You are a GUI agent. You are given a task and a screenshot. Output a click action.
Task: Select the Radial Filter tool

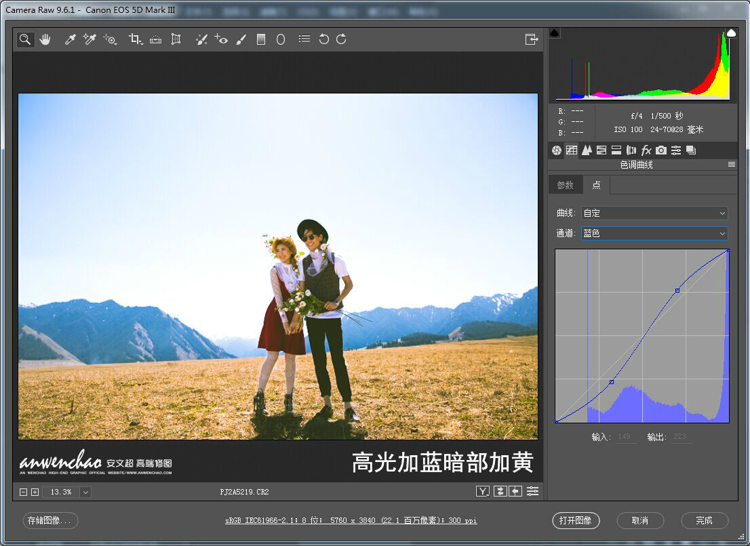click(x=281, y=39)
